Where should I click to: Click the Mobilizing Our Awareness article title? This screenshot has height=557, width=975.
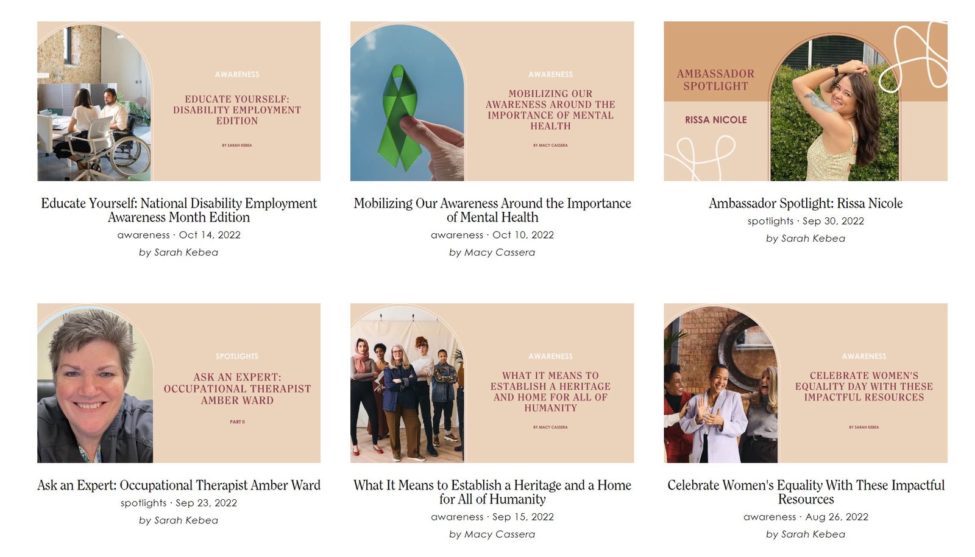(492, 210)
